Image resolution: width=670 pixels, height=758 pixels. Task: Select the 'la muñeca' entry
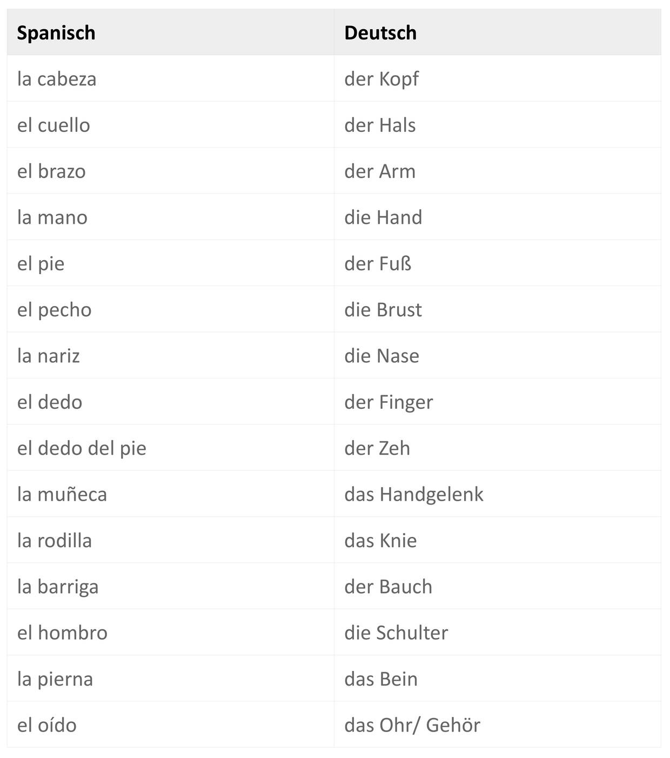pyautogui.click(x=62, y=494)
